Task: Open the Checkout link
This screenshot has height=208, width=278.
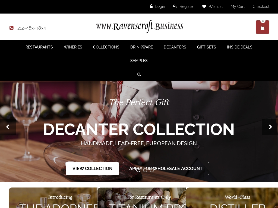Action: tap(261, 6)
